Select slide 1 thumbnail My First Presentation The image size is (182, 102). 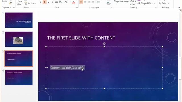(19, 20)
